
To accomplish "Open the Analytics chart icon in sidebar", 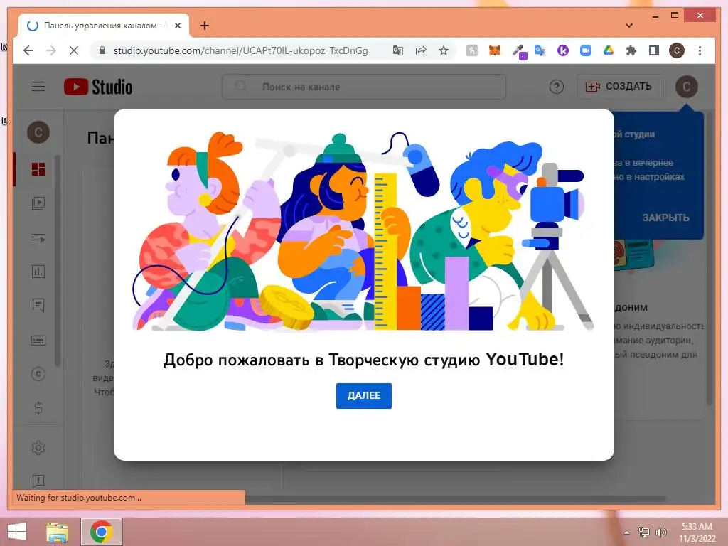I will 38,272.
